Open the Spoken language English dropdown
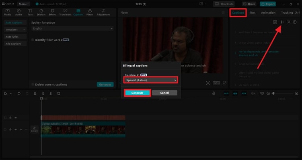Image resolution: width=302 pixels, height=160 pixels. tap(72, 28)
